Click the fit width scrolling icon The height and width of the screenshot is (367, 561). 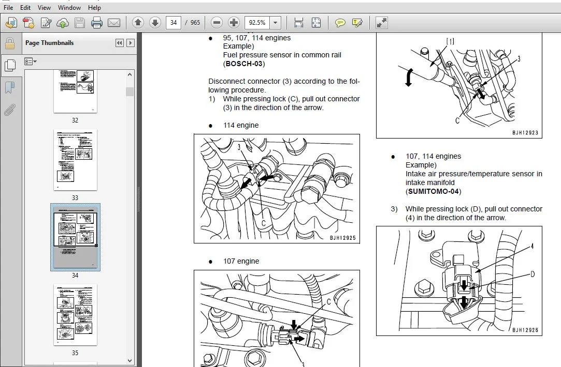point(299,23)
